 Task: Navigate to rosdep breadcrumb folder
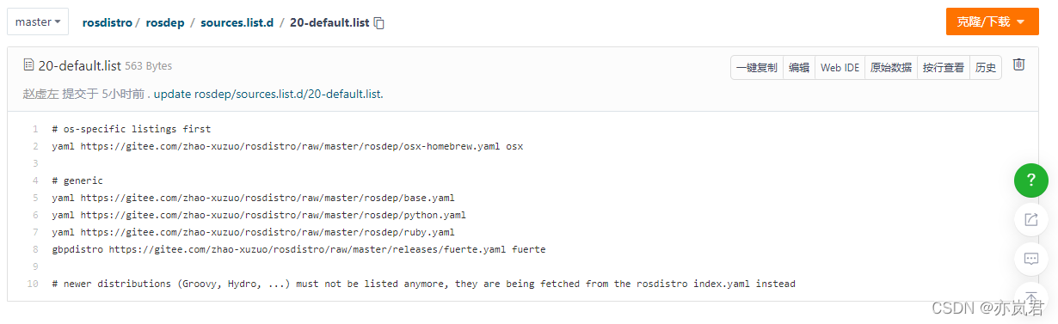click(166, 22)
